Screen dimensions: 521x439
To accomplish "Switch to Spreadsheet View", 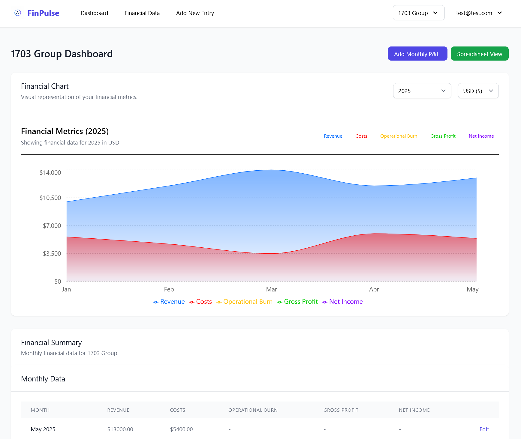I will coord(479,54).
